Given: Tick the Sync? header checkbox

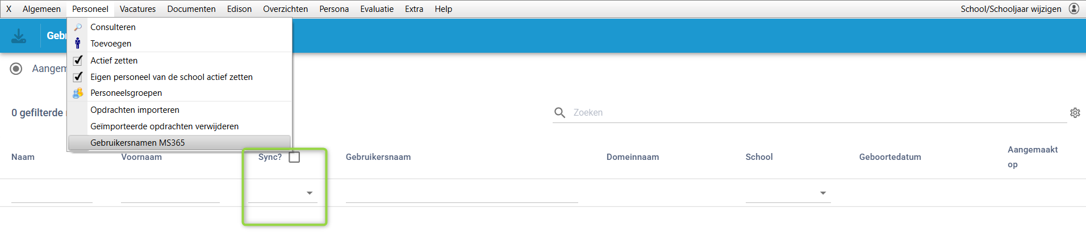Looking at the screenshot, I should coord(294,157).
